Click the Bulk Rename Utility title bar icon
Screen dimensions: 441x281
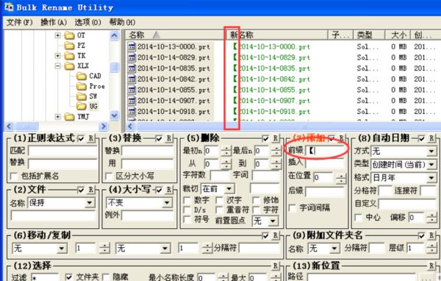9,7
